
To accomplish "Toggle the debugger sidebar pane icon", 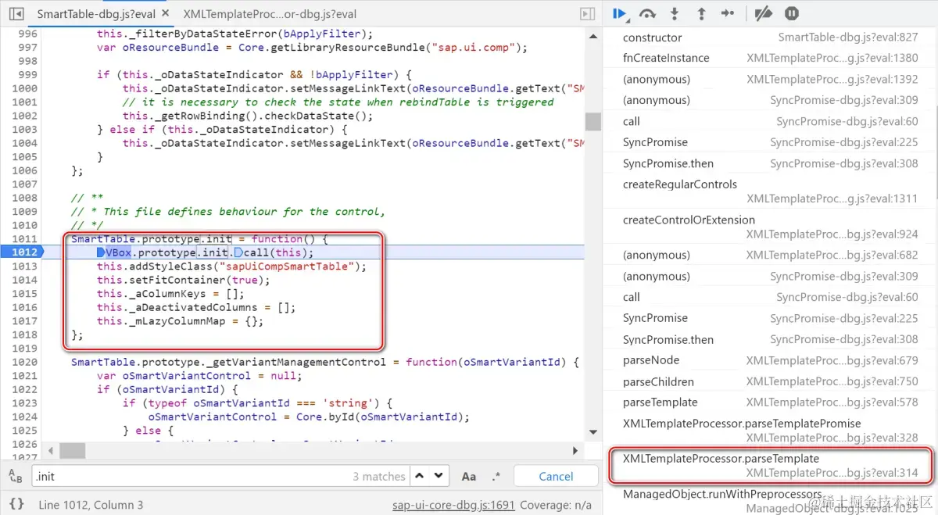I will tap(588, 13).
